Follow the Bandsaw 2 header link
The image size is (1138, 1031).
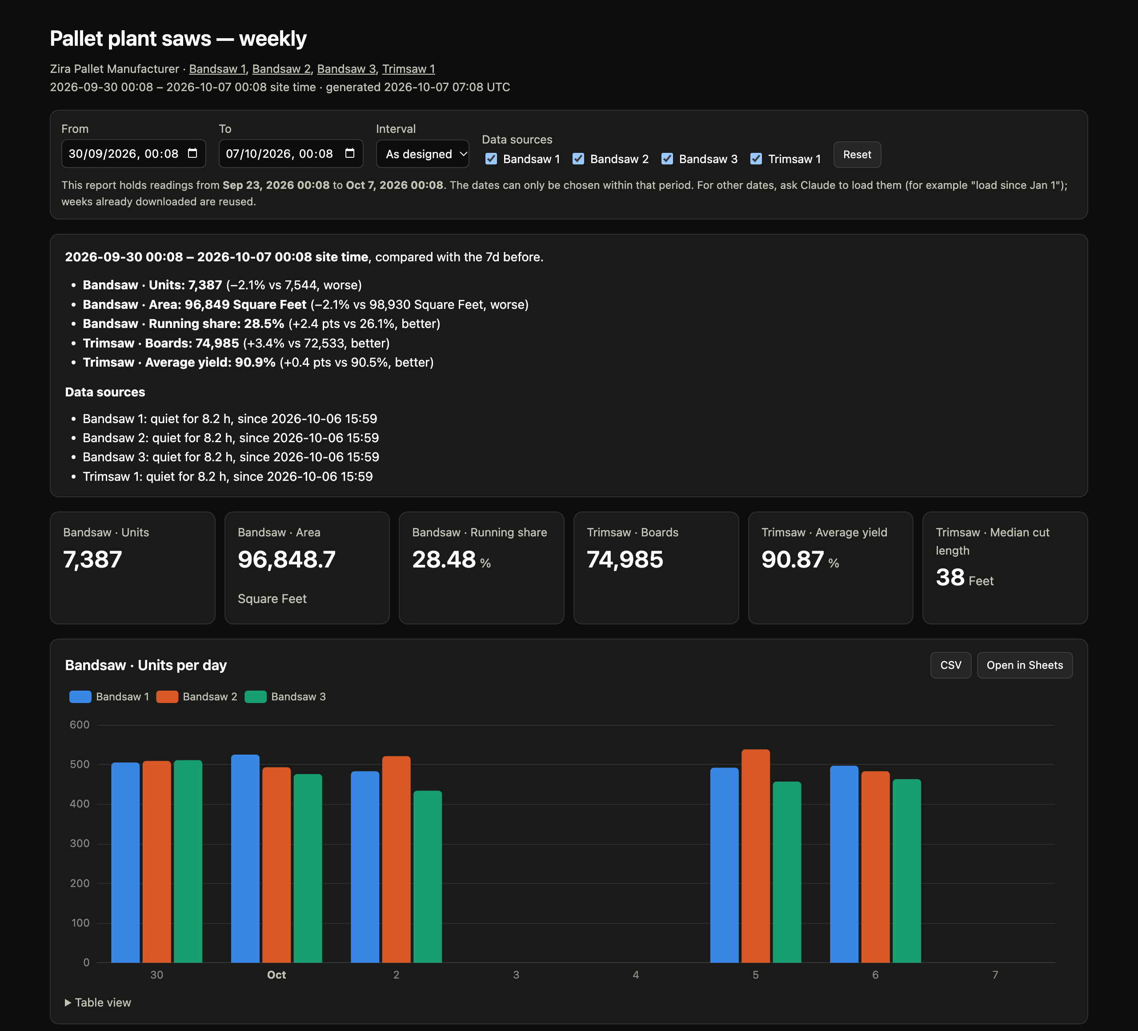[281, 69]
